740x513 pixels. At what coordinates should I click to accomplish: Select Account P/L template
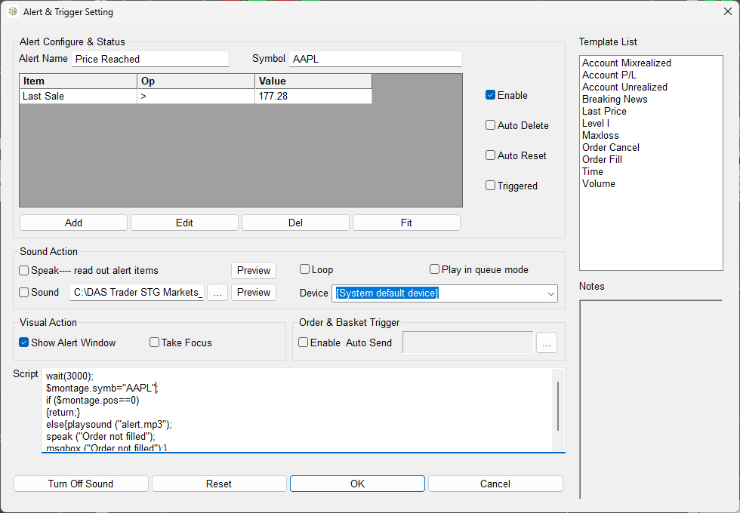pyautogui.click(x=609, y=75)
